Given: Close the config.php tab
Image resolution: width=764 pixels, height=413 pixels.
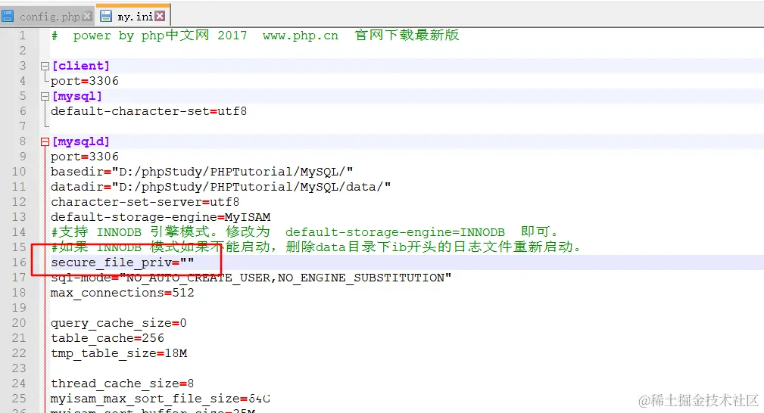Looking at the screenshot, I should point(87,16).
